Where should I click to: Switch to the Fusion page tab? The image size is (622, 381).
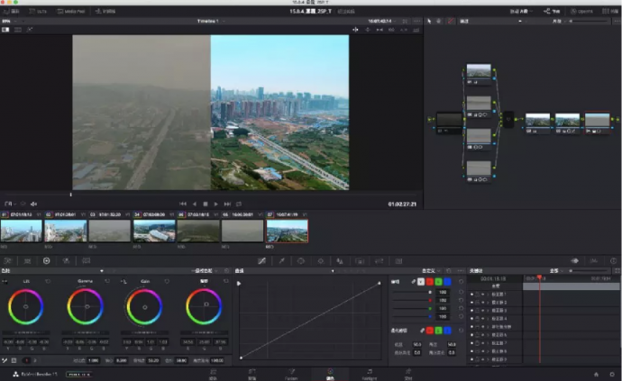pos(291,375)
